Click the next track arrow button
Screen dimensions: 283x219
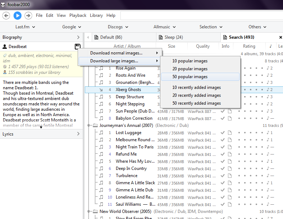click(x=28, y=15)
